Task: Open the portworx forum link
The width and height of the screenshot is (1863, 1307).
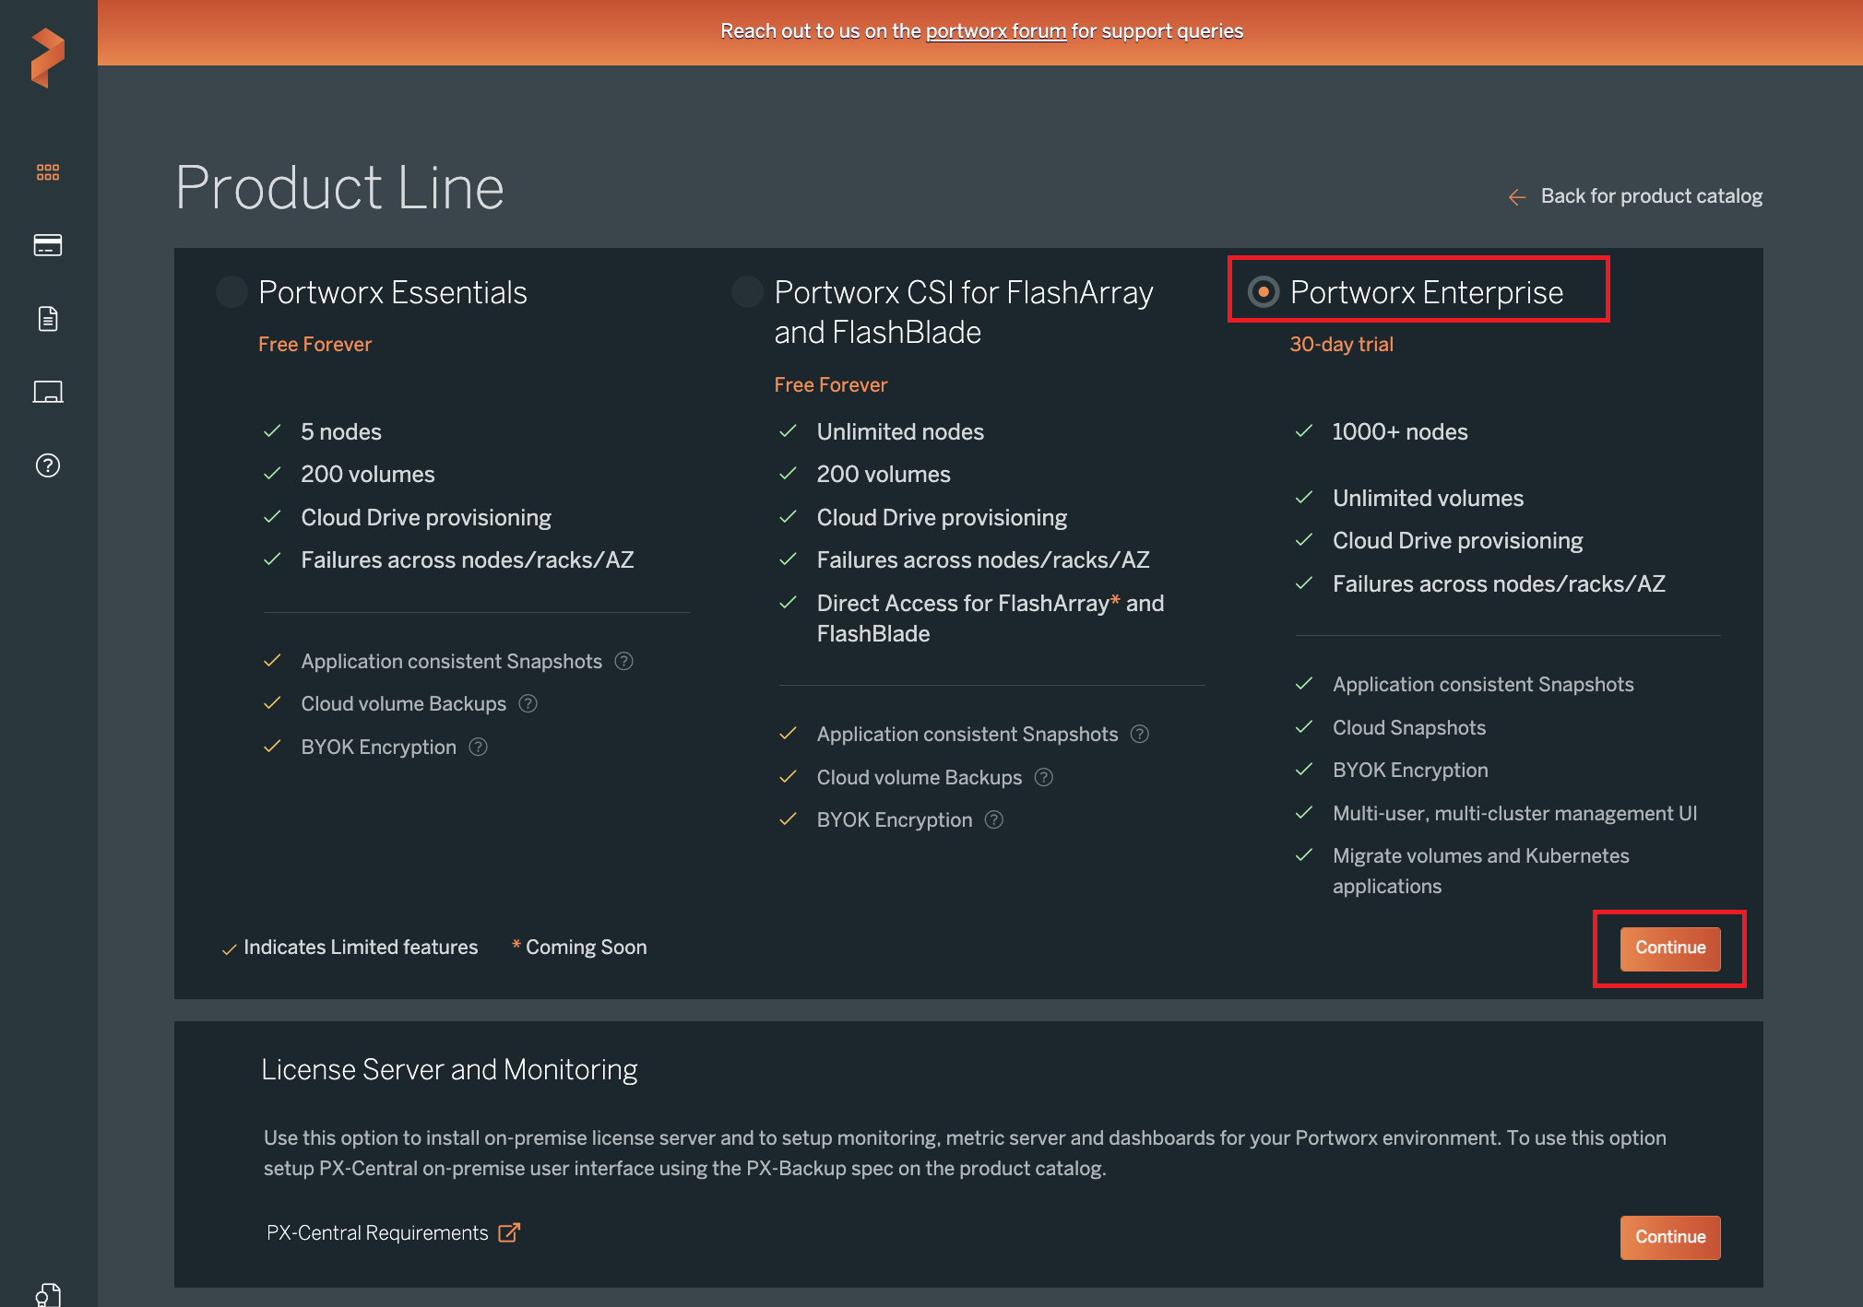Action: coord(995,31)
